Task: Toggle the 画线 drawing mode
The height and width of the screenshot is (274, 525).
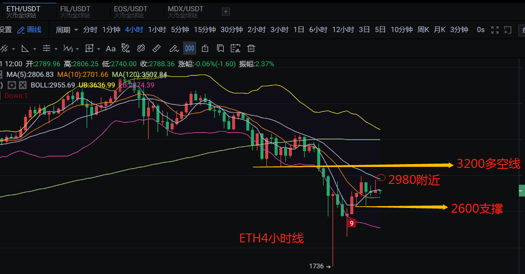Action: [x=29, y=30]
